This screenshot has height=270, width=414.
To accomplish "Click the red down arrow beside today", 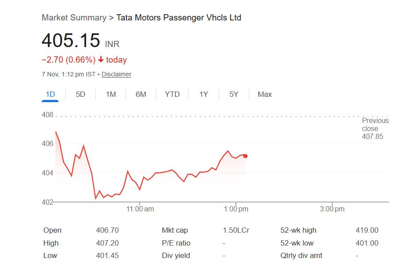I will 101,60.
